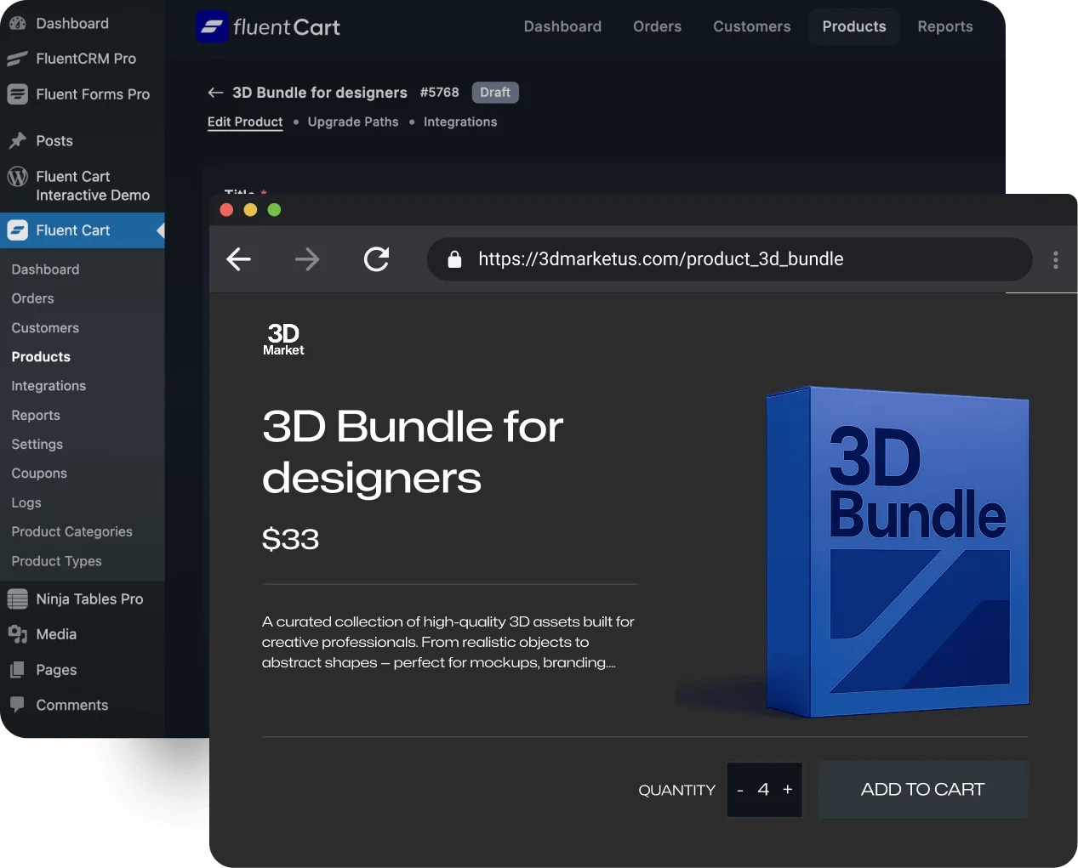Open Reports in Fluent Cart submenu
This screenshot has height=868, width=1078.
[36, 415]
